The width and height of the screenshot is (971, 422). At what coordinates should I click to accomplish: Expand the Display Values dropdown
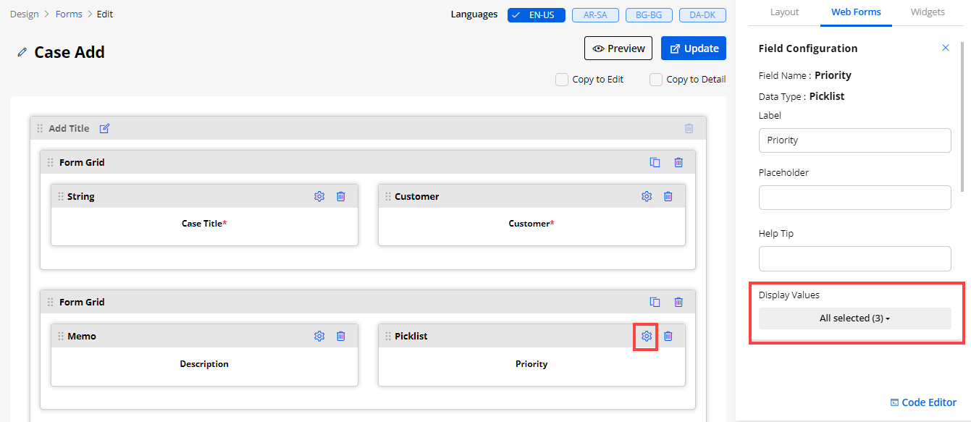point(854,318)
